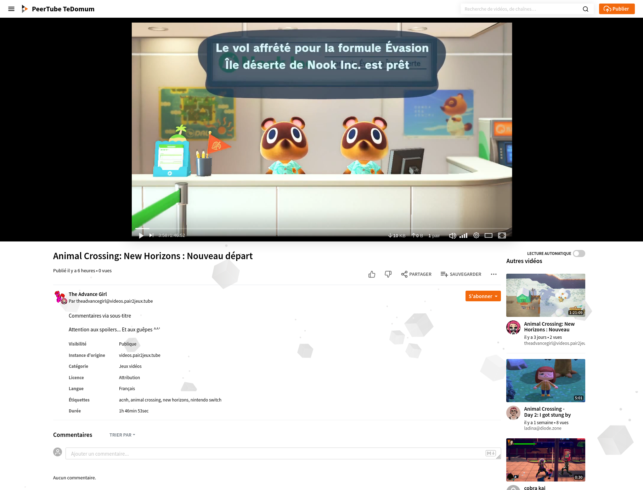Expand the S'abonner subscribe dropdown
The height and width of the screenshot is (490, 643).
coord(496,296)
